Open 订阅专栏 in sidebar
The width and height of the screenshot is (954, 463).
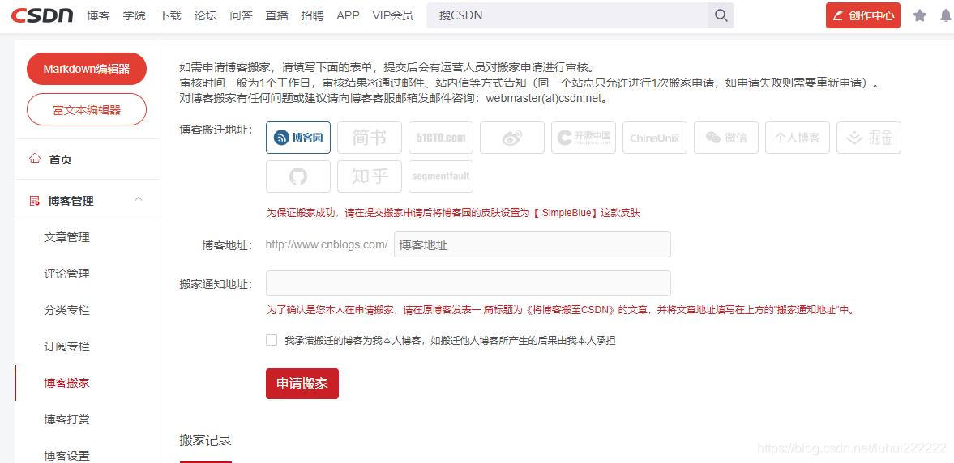tap(67, 347)
